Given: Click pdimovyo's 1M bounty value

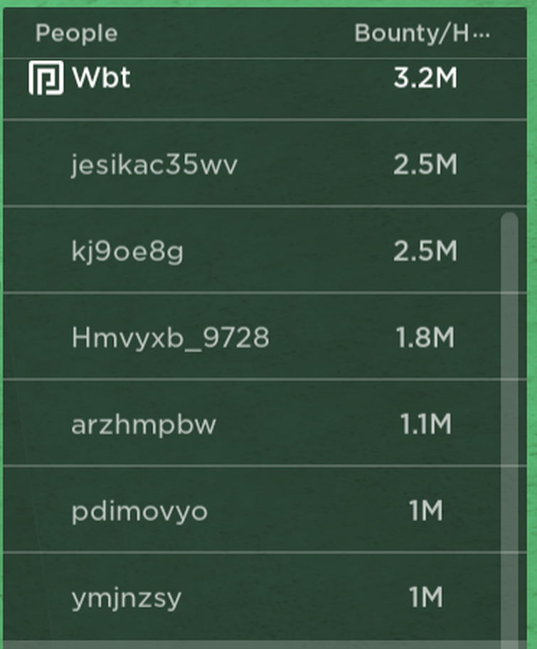Looking at the screenshot, I should [x=426, y=510].
